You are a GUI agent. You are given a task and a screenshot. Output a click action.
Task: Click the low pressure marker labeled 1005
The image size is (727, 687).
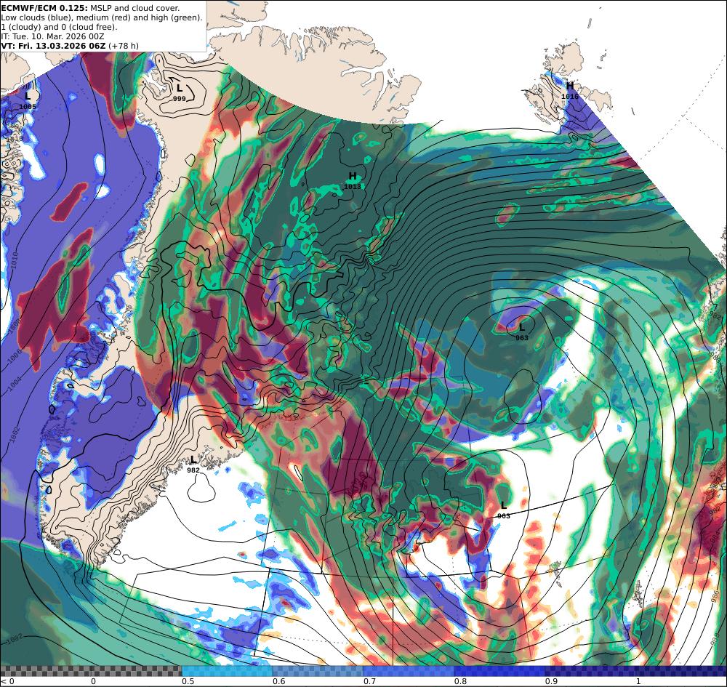(28, 100)
